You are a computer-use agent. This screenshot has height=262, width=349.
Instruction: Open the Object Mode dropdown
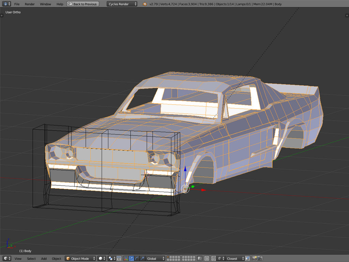click(x=80, y=259)
